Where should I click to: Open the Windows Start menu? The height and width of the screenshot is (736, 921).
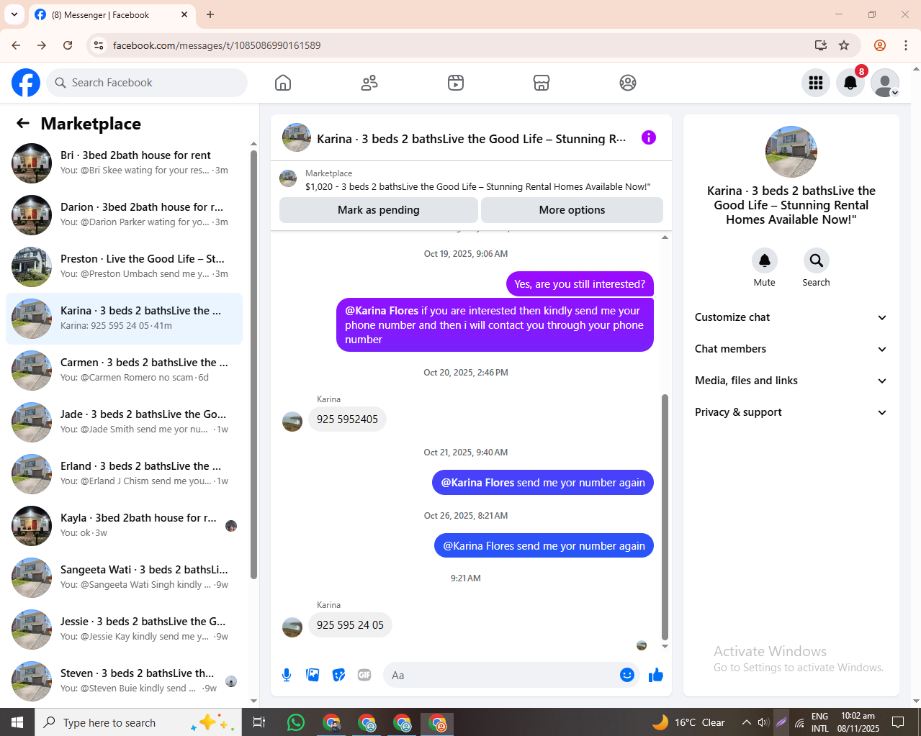pyautogui.click(x=17, y=722)
